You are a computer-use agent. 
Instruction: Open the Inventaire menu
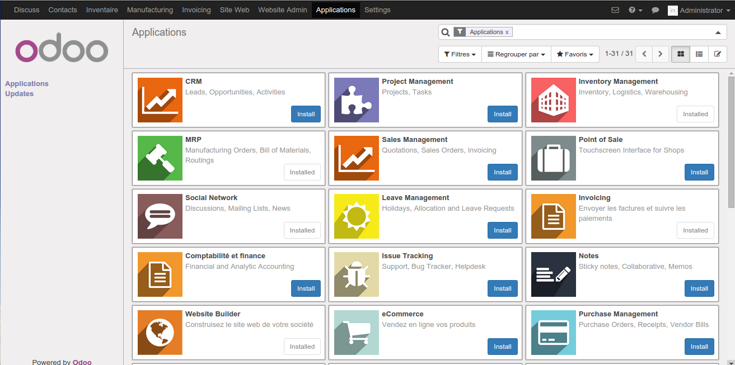pos(102,10)
